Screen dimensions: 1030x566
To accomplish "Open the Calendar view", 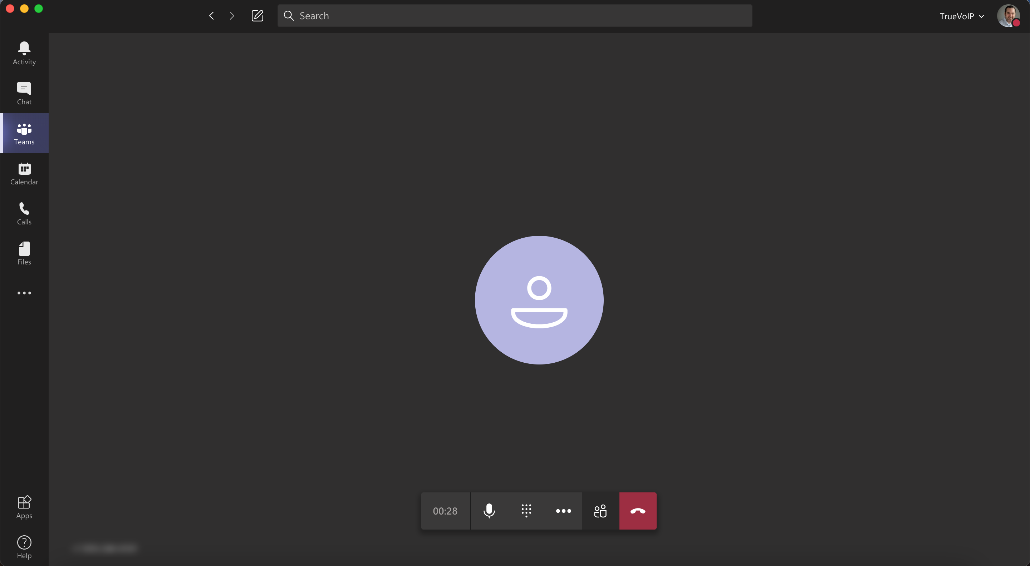I will click(24, 173).
